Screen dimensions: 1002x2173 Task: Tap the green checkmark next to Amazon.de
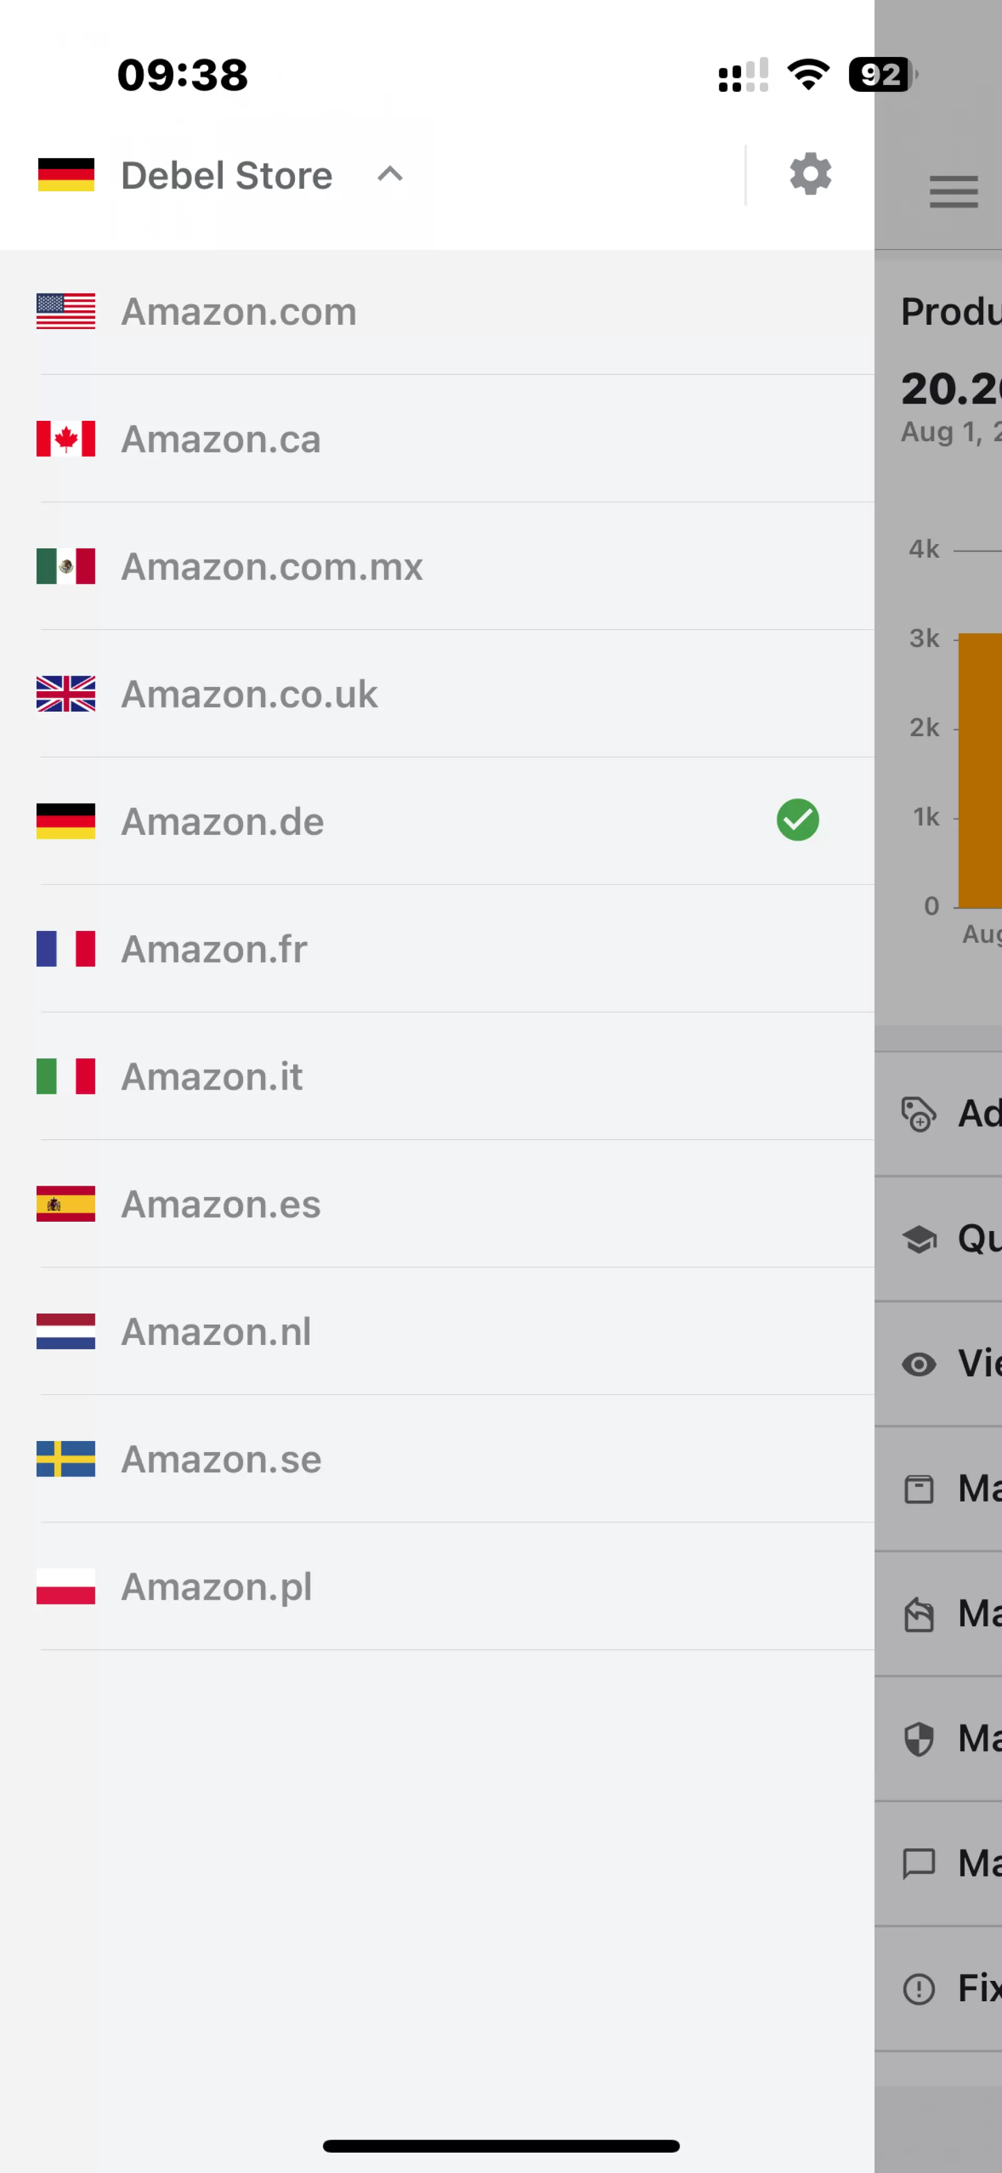[797, 820]
